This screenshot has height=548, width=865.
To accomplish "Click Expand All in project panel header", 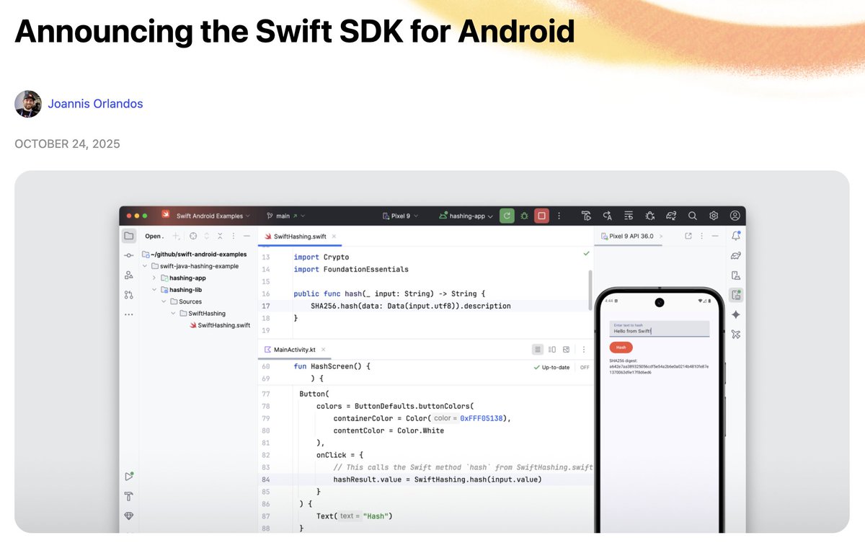I will click(x=207, y=236).
